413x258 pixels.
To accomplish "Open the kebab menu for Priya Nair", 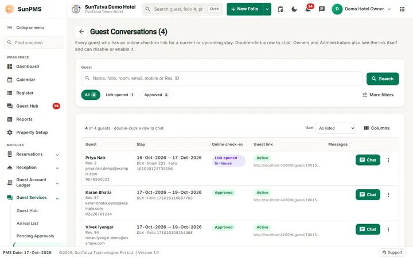I will tap(388, 160).
